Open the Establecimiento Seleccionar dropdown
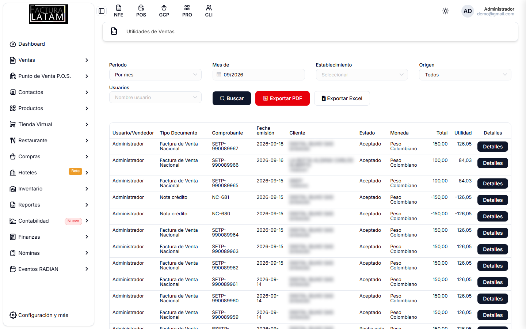Viewport: 526px width, 329px height. tap(362, 75)
